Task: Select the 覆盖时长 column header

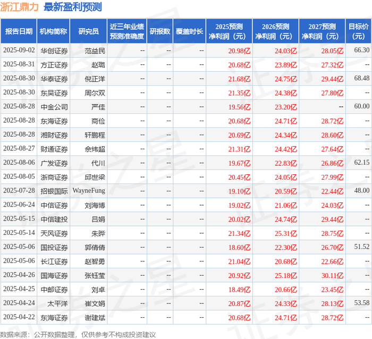Action: click(189, 31)
